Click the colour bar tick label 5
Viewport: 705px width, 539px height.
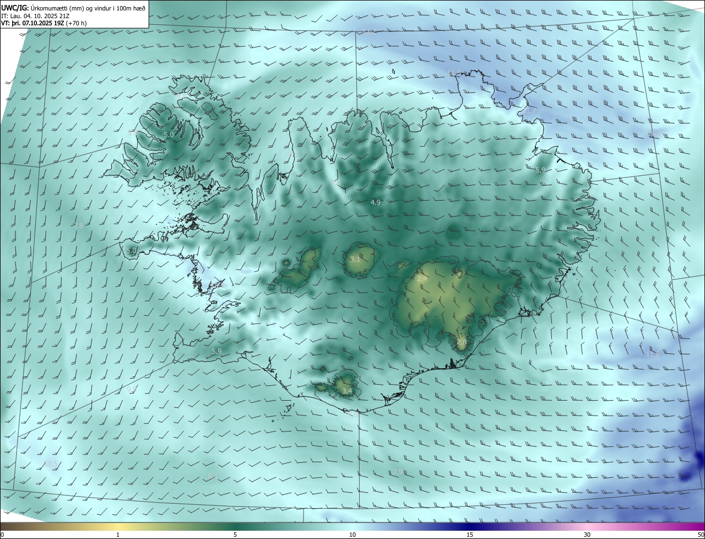235,535
